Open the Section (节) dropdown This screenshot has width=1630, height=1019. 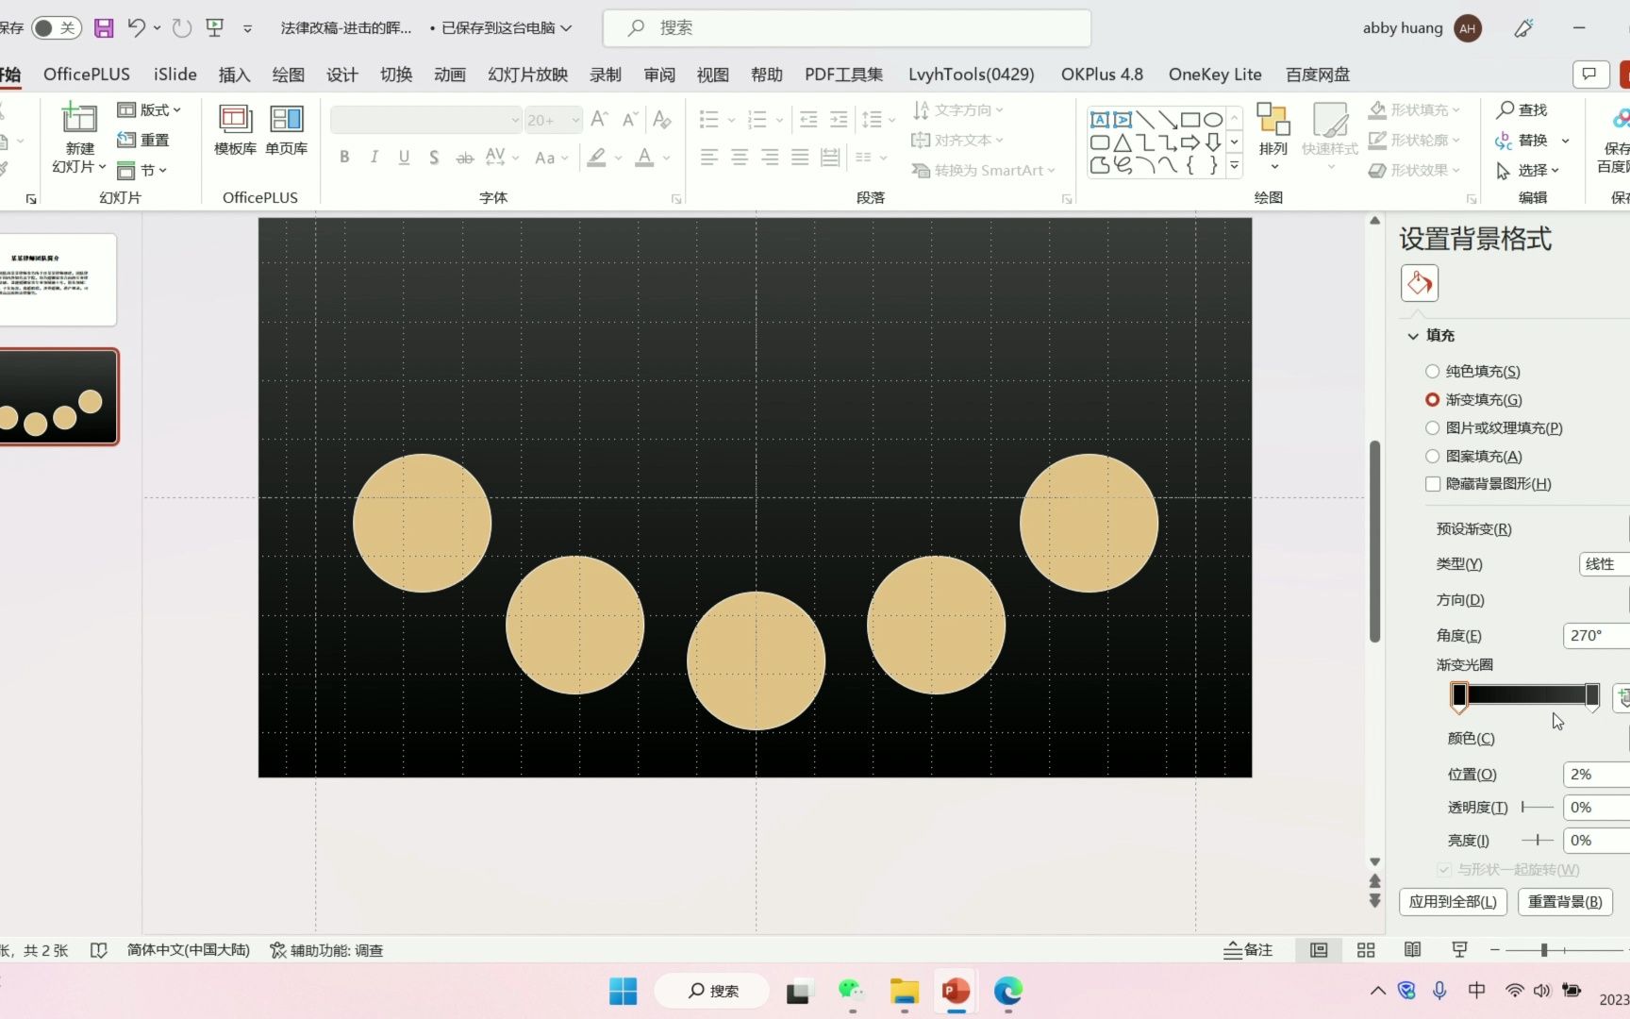[x=142, y=170]
